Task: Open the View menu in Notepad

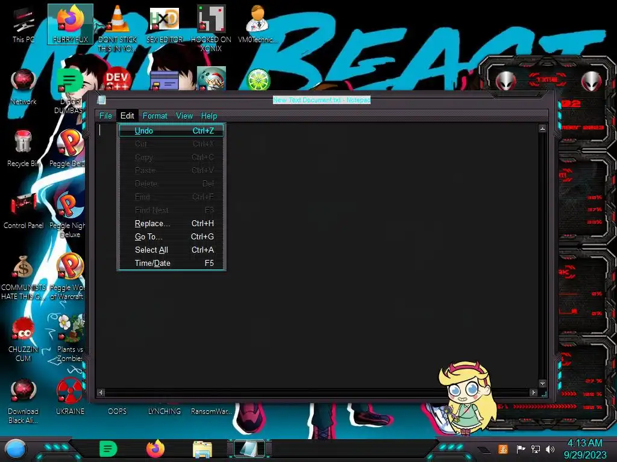Action: pyautogui.click(x=184, y=116)
